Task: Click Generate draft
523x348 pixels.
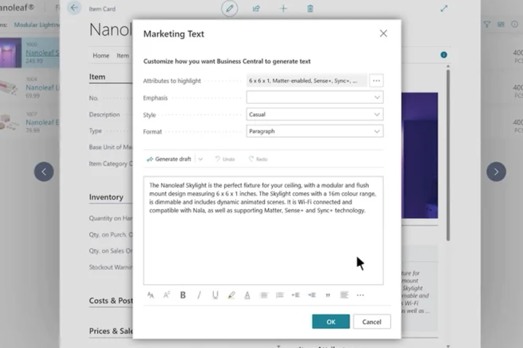Action: pyautogui.click(x=169, y=159)
